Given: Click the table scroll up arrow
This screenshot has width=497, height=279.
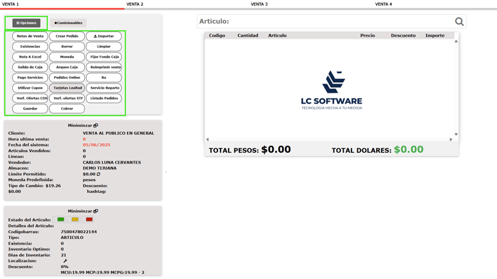Looking at the screenshot, I should [456, 41].
